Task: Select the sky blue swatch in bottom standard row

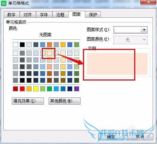Action: coord(56,89)
